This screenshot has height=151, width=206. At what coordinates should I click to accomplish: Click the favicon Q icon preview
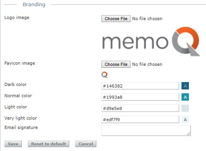(105, 75)
